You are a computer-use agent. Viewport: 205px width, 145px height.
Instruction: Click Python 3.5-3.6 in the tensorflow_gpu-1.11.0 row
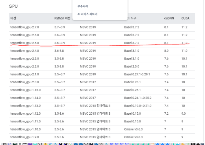point(59,121)
